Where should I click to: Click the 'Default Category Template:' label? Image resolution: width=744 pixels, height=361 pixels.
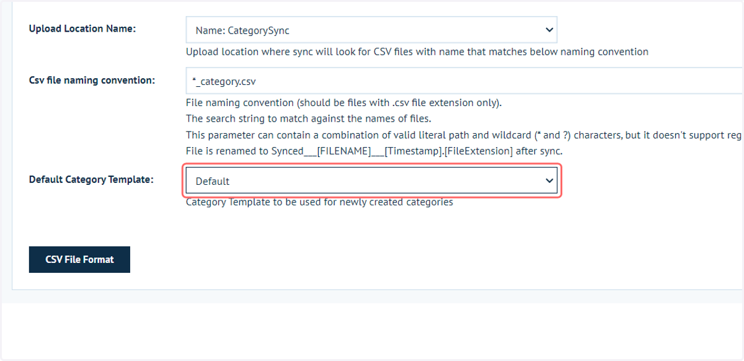91,179
